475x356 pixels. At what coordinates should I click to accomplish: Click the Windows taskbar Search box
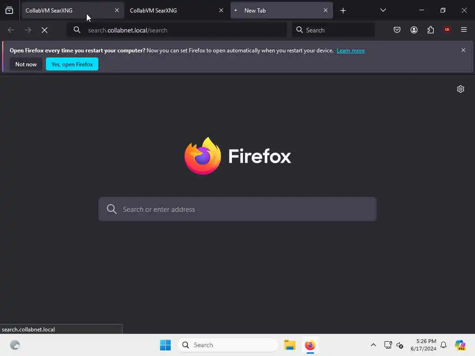(x=228, y=345)
